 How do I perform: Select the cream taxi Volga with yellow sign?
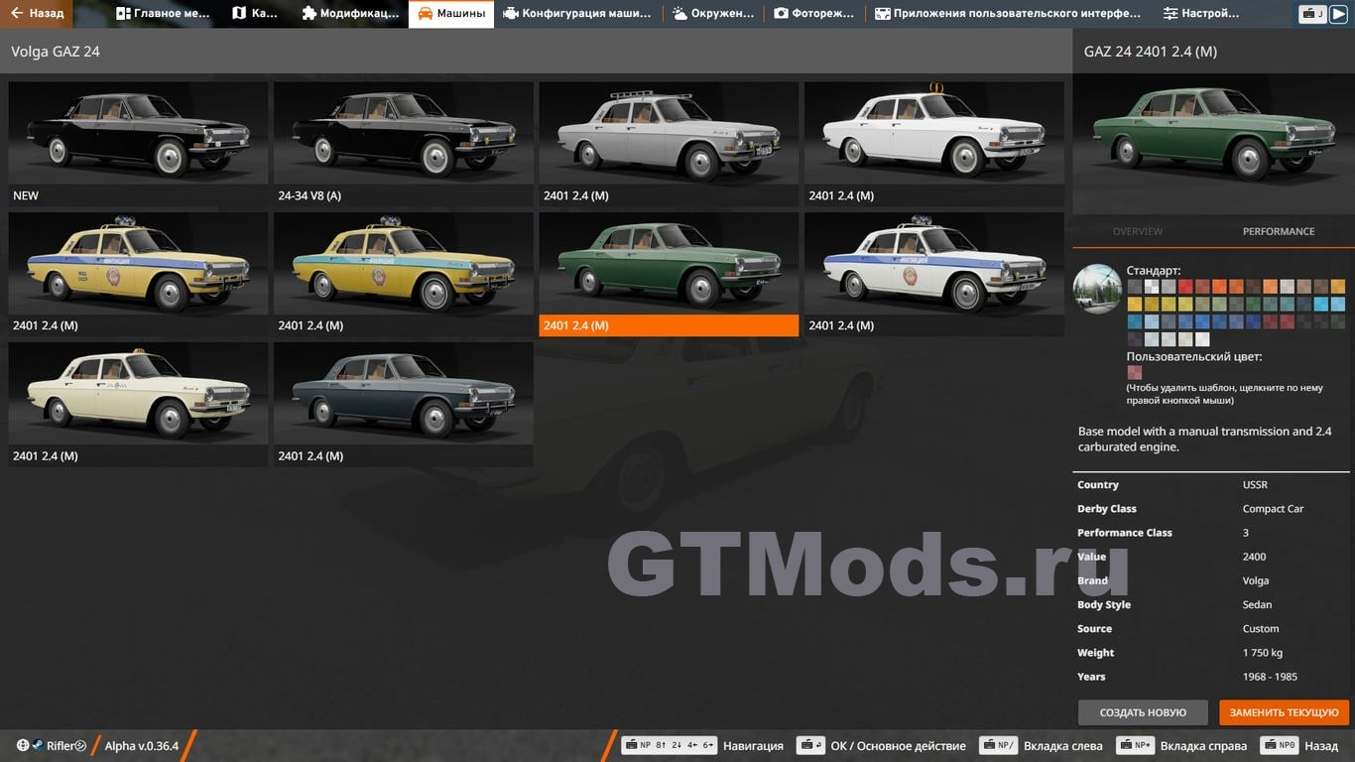click(138, 404)
